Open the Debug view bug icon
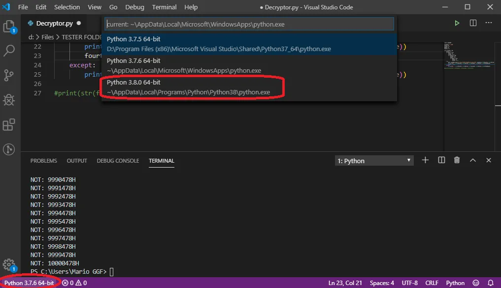Screen dimensions: 501x288 click(9, 100)
